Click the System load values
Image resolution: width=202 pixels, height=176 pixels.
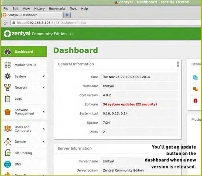click(115, 113)
